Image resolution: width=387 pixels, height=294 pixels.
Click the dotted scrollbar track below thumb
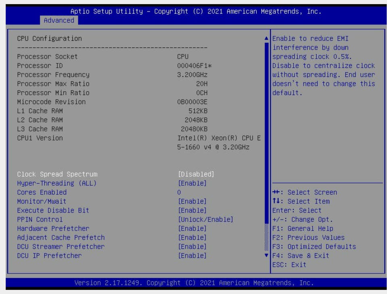266,238
